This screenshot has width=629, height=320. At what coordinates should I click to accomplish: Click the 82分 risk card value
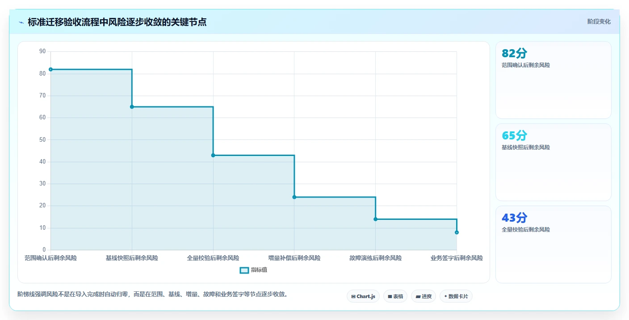pyautogui.click(x=514, y=53)
